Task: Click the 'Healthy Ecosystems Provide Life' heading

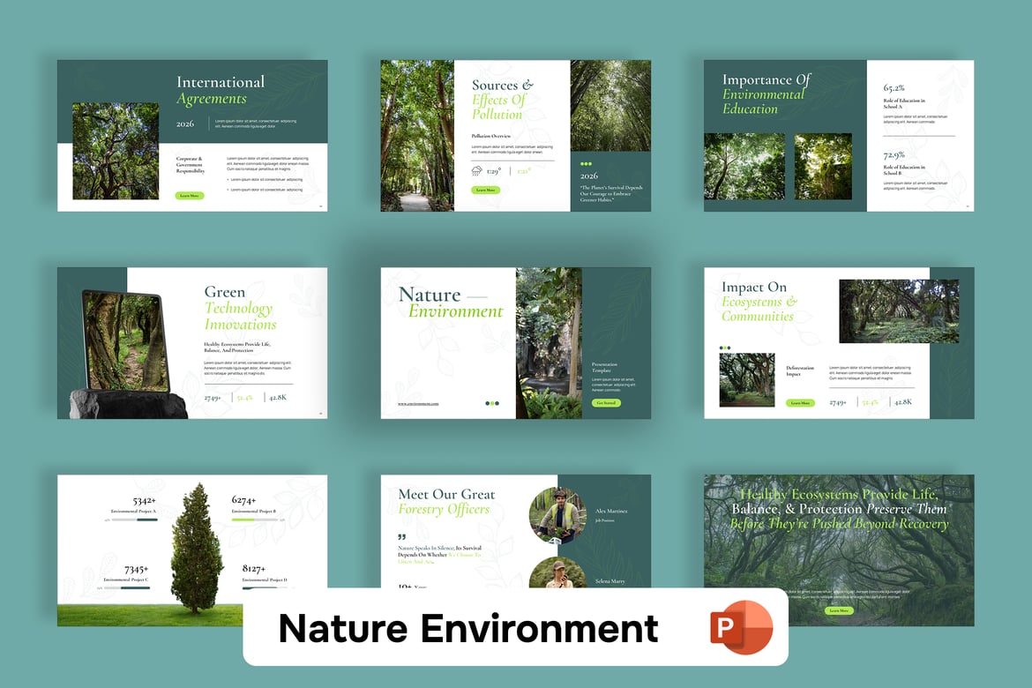Action: pyautogui.click(x=839, y=509)
